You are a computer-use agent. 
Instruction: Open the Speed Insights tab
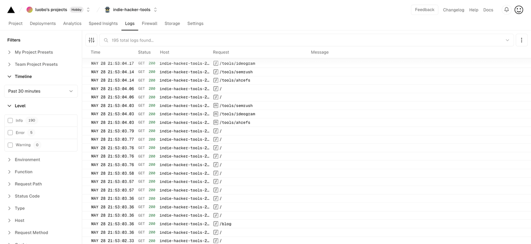pos(103,23)
